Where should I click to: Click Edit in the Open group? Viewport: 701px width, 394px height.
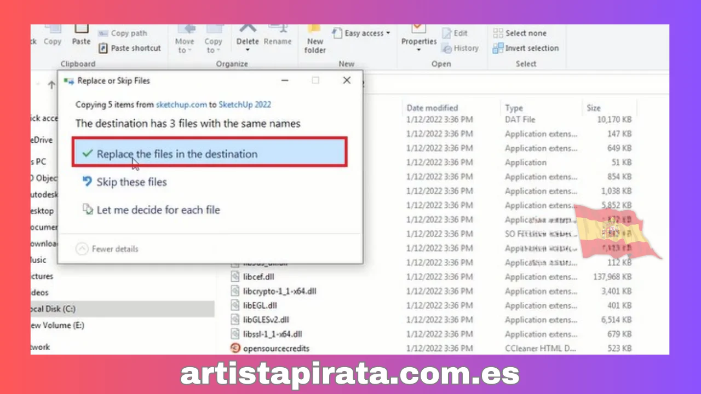[455, 33]
